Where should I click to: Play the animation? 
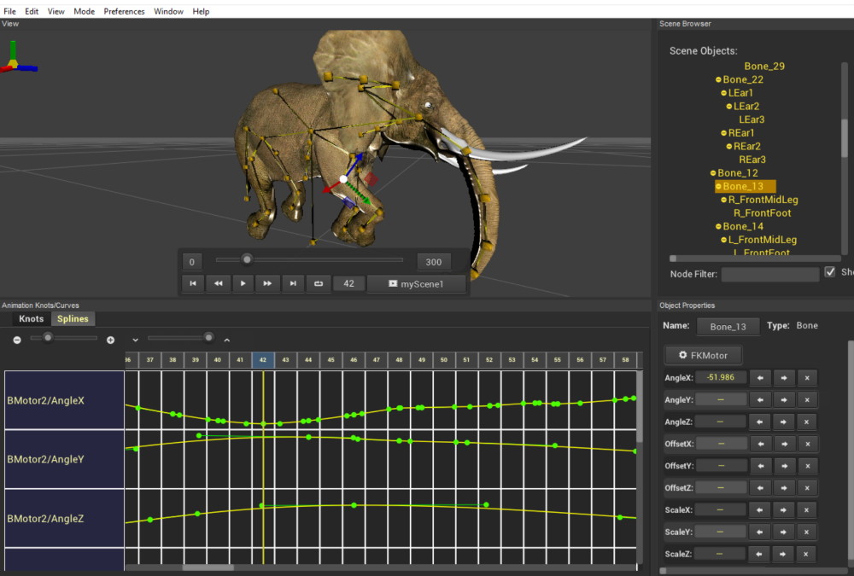243,283
